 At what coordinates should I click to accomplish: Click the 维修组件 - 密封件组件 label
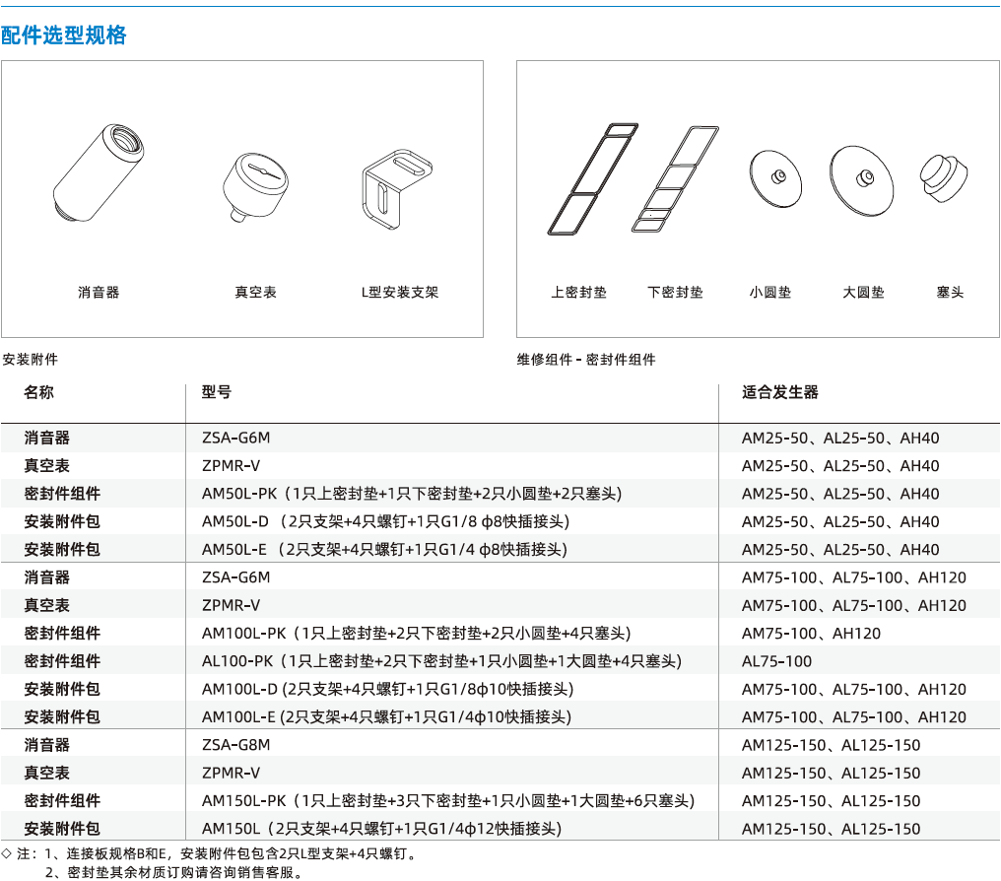586,360
